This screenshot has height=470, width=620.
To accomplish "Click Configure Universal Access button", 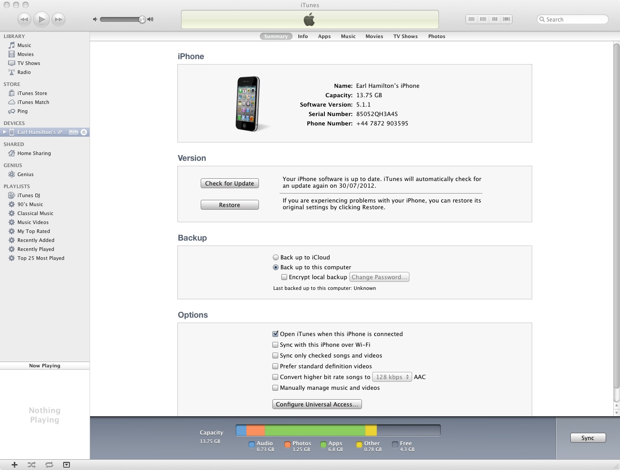I will click(x=317, y=404).
